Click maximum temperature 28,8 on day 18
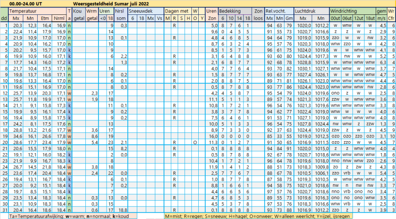Viewport: 396px width, 219px height. (18, 130)
